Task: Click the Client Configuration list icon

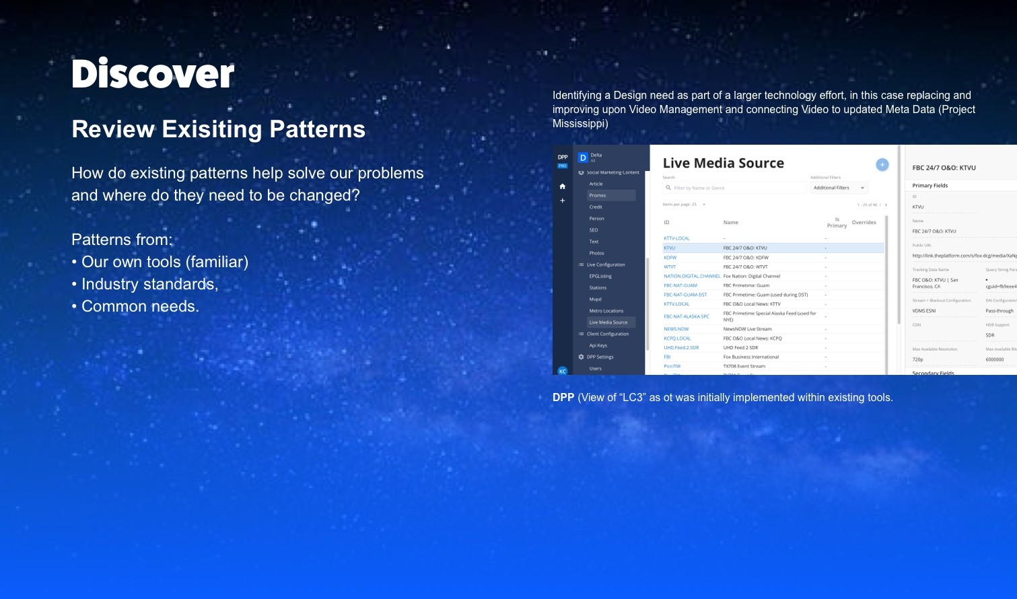Action: (582, 334)
